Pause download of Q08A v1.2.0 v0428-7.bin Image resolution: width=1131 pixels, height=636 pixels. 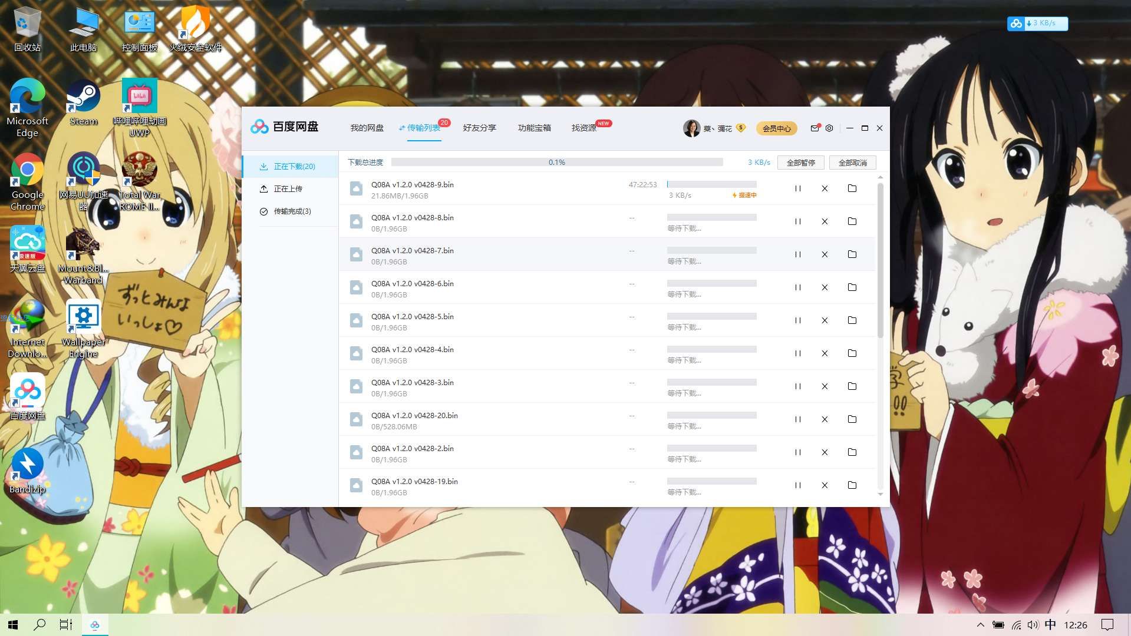797,254
